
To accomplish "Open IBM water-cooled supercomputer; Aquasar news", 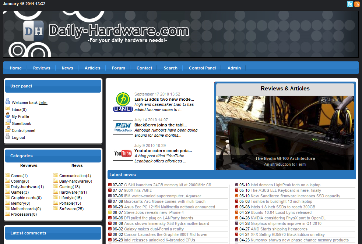I will (x=162, y=196).
